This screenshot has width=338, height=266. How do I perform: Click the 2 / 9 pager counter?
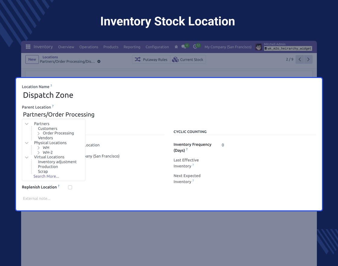pos(289,59)
